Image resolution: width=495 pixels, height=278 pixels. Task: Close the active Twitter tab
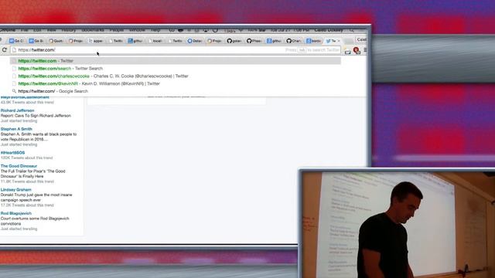(x=339, y=41)
